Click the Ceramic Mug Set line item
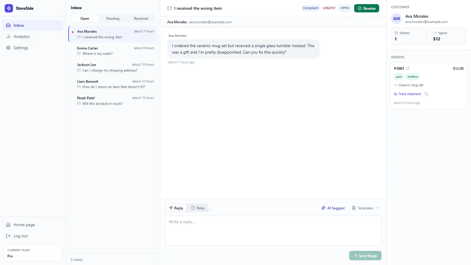The height and width of the screenshot is (265, 471). (409, 85)
